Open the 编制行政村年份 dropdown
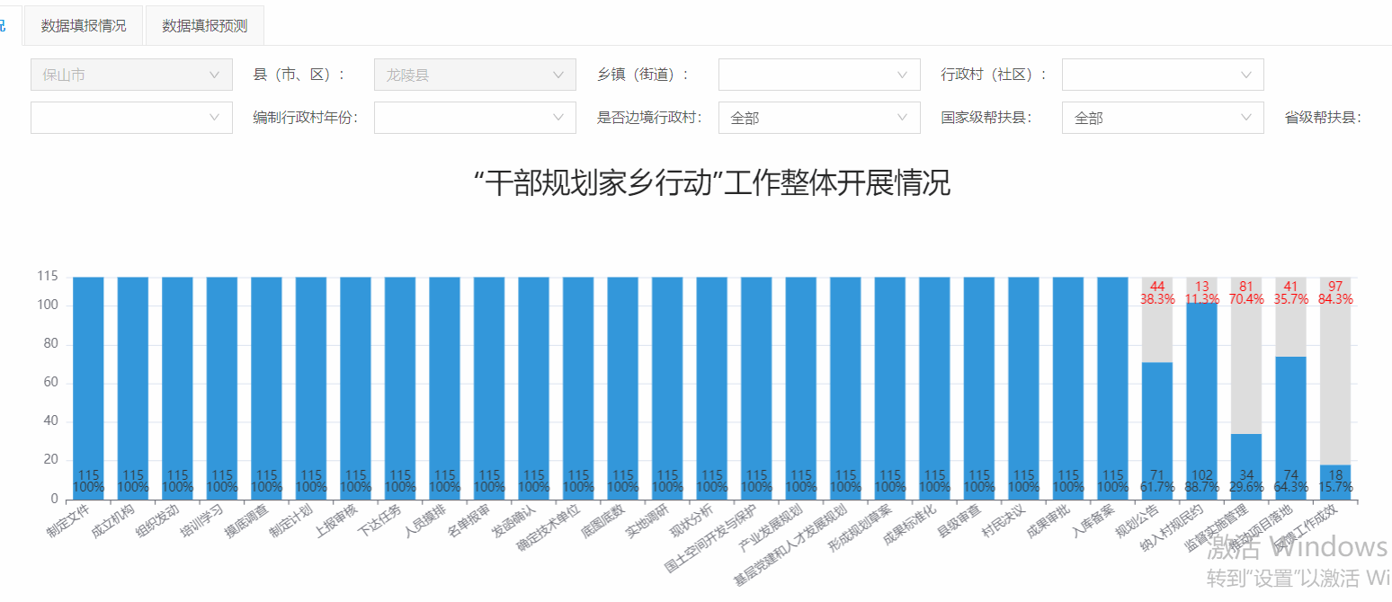Viewport: 1392px width, 602px height. point(475,118)
